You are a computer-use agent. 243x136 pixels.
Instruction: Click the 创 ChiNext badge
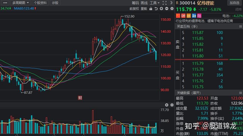[188, 16]
